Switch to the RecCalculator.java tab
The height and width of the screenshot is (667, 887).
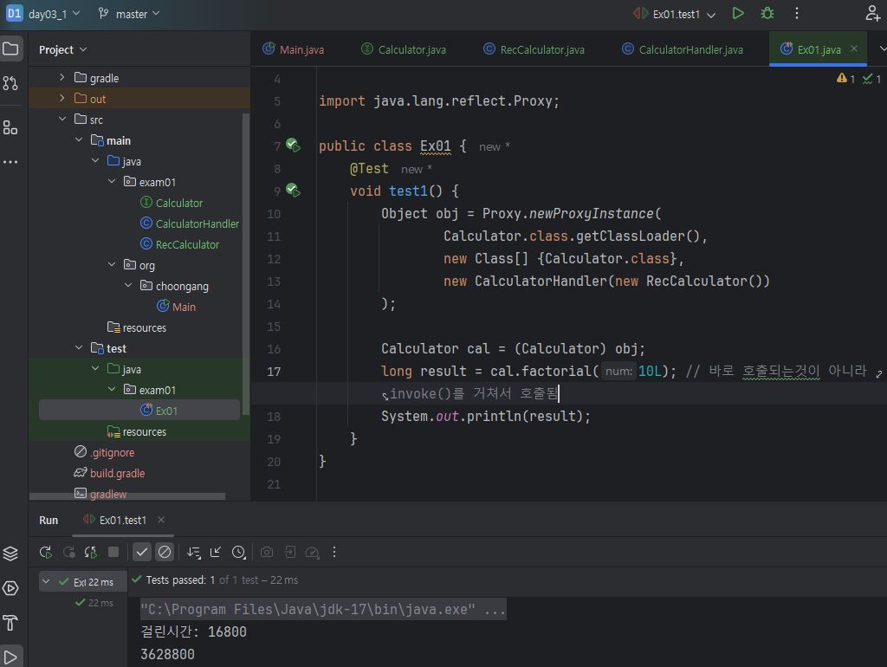coord(534,49)
